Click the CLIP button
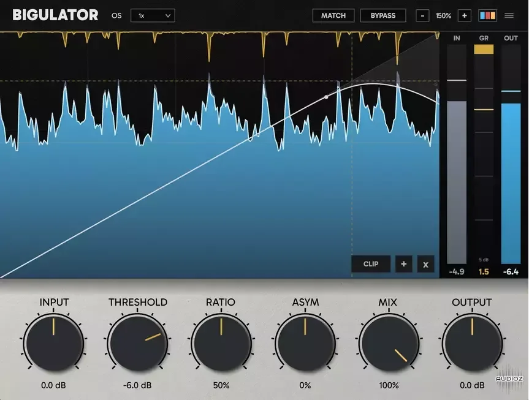Viewport: 529px width, 400px height. pyautogui.click(x=371, y=264)
